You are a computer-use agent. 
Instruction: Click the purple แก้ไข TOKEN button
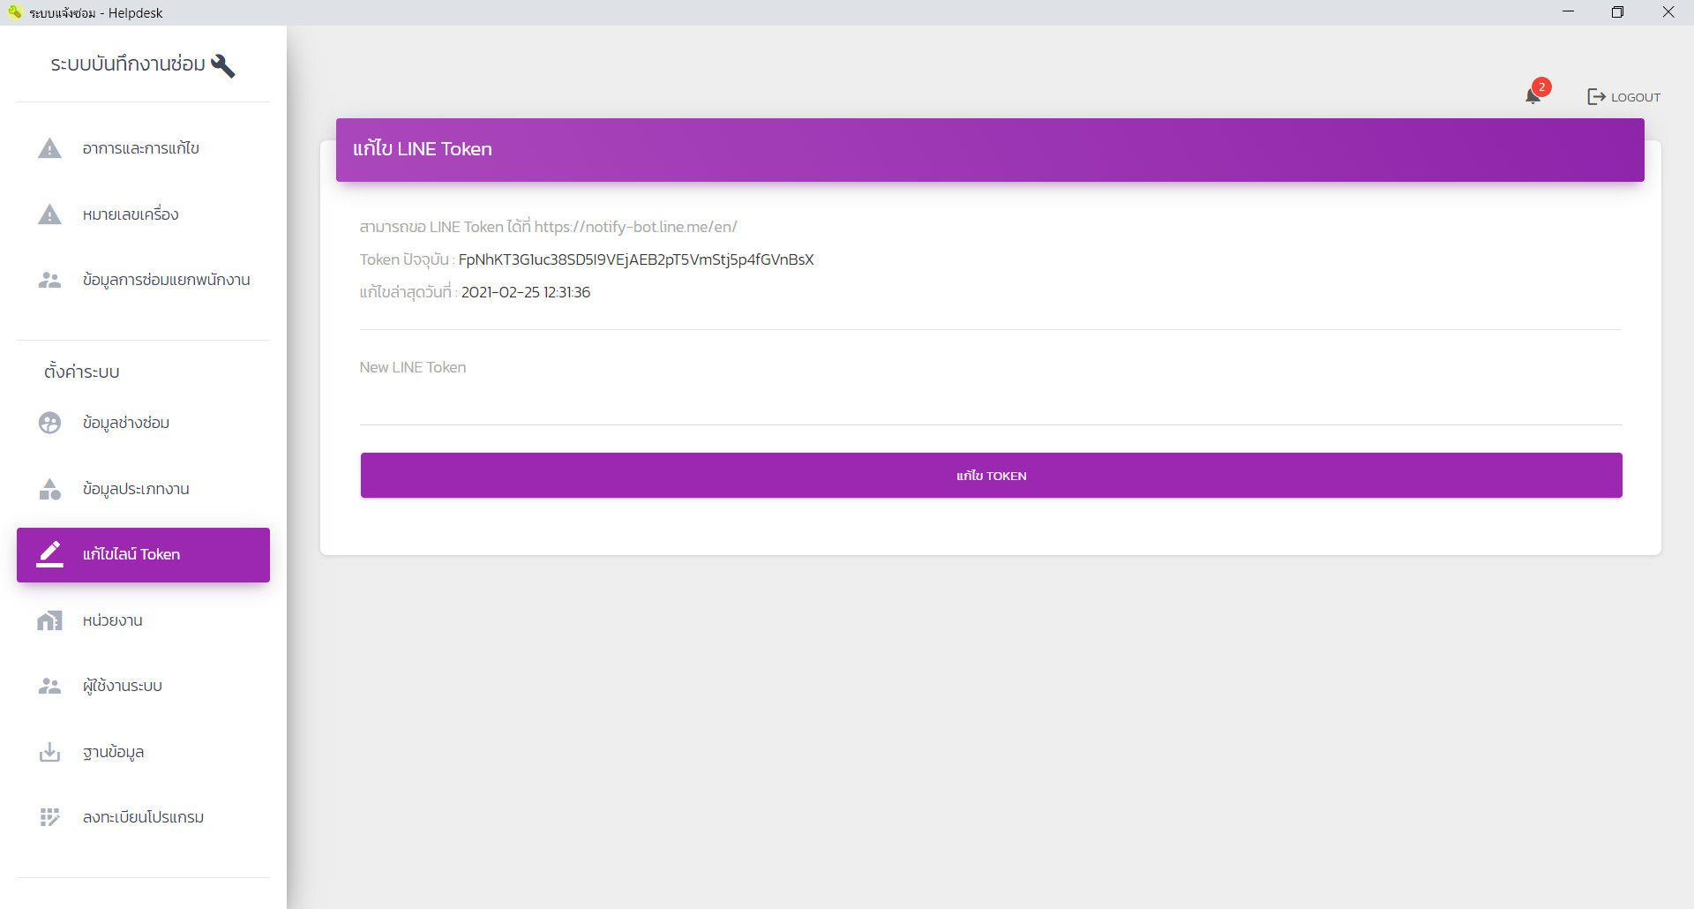991,476
